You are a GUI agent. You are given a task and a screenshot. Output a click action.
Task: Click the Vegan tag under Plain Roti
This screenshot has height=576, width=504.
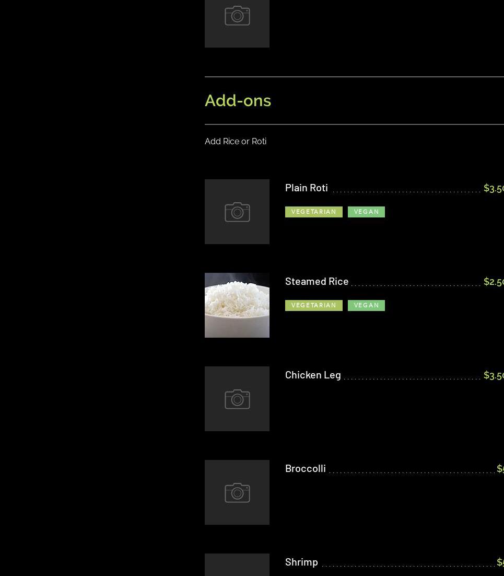tap(366, 212)
